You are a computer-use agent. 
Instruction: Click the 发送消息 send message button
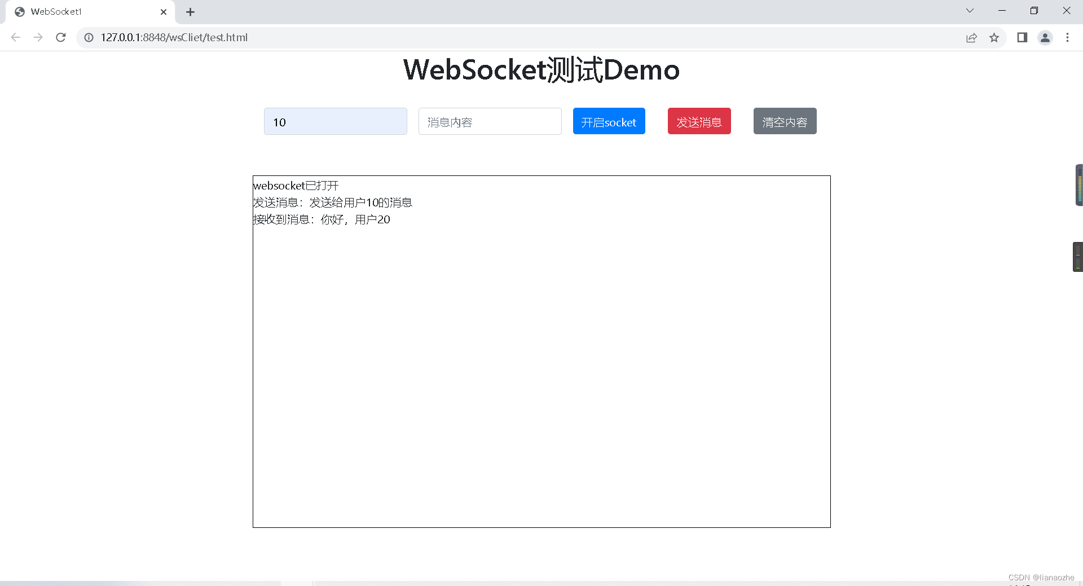click(699, 121)
